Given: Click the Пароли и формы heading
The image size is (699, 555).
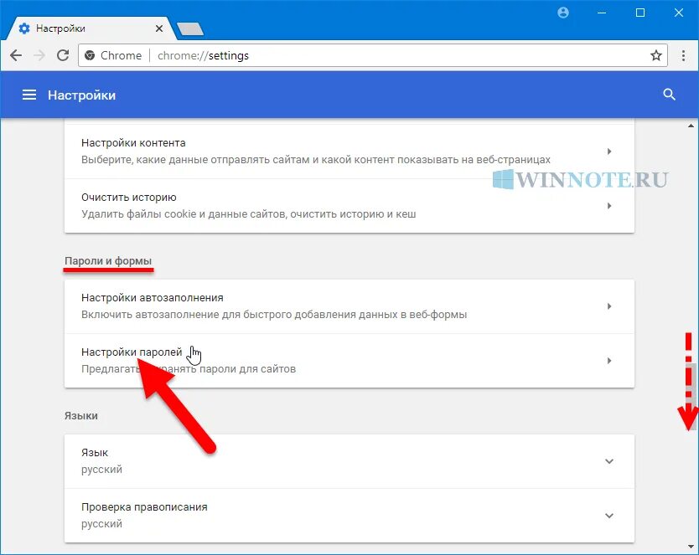Looking at the screenshot, I should tap(108, 261).
